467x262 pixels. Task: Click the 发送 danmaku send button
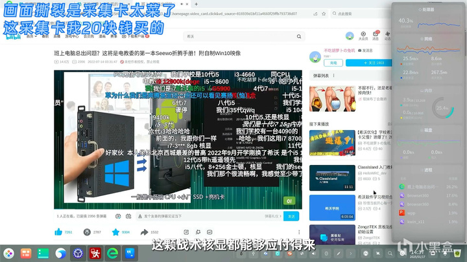pyautogui.click(x=291, y=216)
